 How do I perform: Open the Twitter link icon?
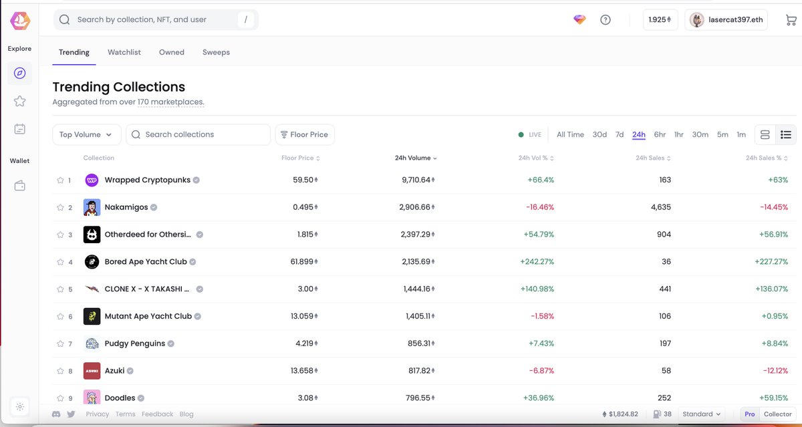tap(71, 414)
